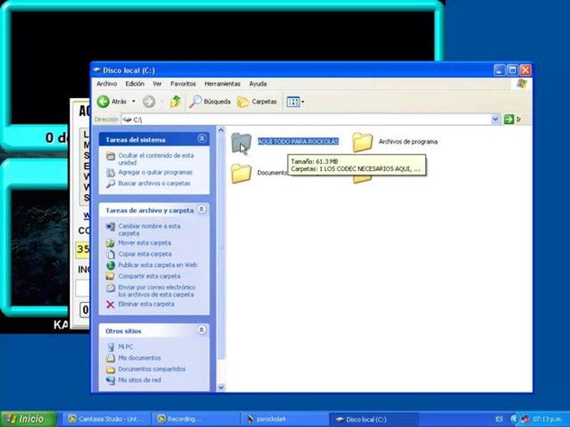Open the Edición menu
Viewport: 570px width, 427px height.
coord(135,84)
